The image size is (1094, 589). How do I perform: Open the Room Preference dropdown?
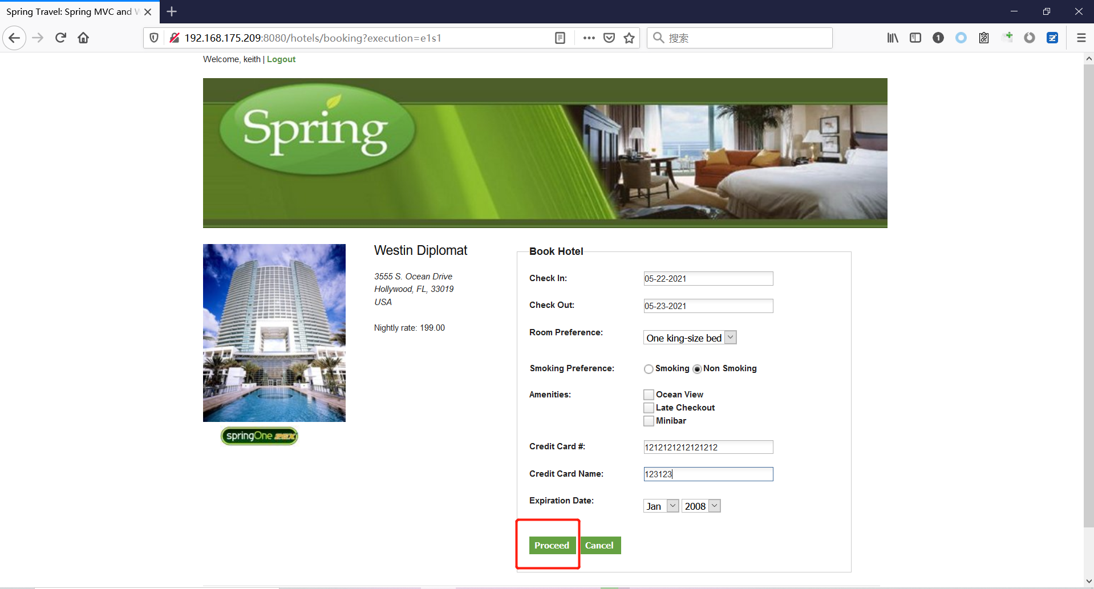click(x=690, y=338)
